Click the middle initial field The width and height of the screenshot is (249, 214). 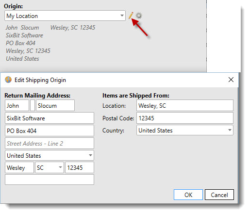(x=33, y=105)
